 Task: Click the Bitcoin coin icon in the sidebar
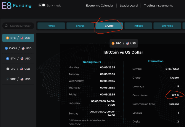(8, 38)
